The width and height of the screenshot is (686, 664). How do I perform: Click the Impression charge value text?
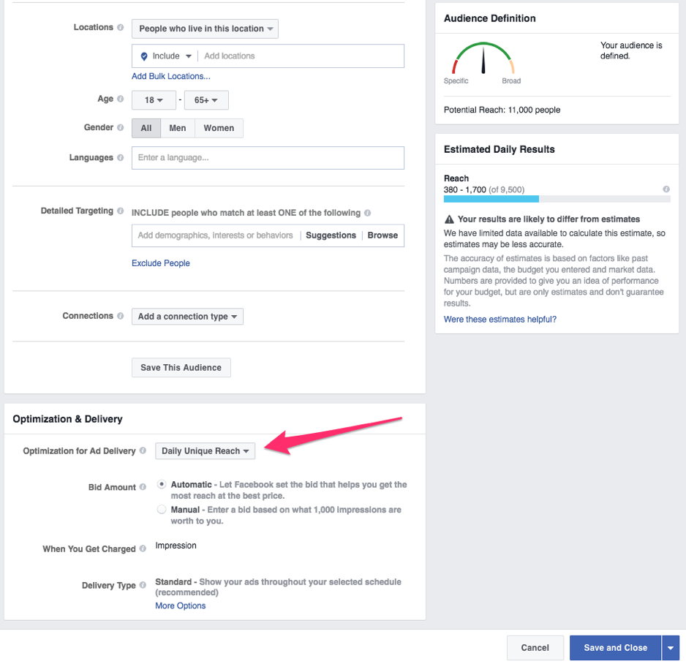coord(176,546)
